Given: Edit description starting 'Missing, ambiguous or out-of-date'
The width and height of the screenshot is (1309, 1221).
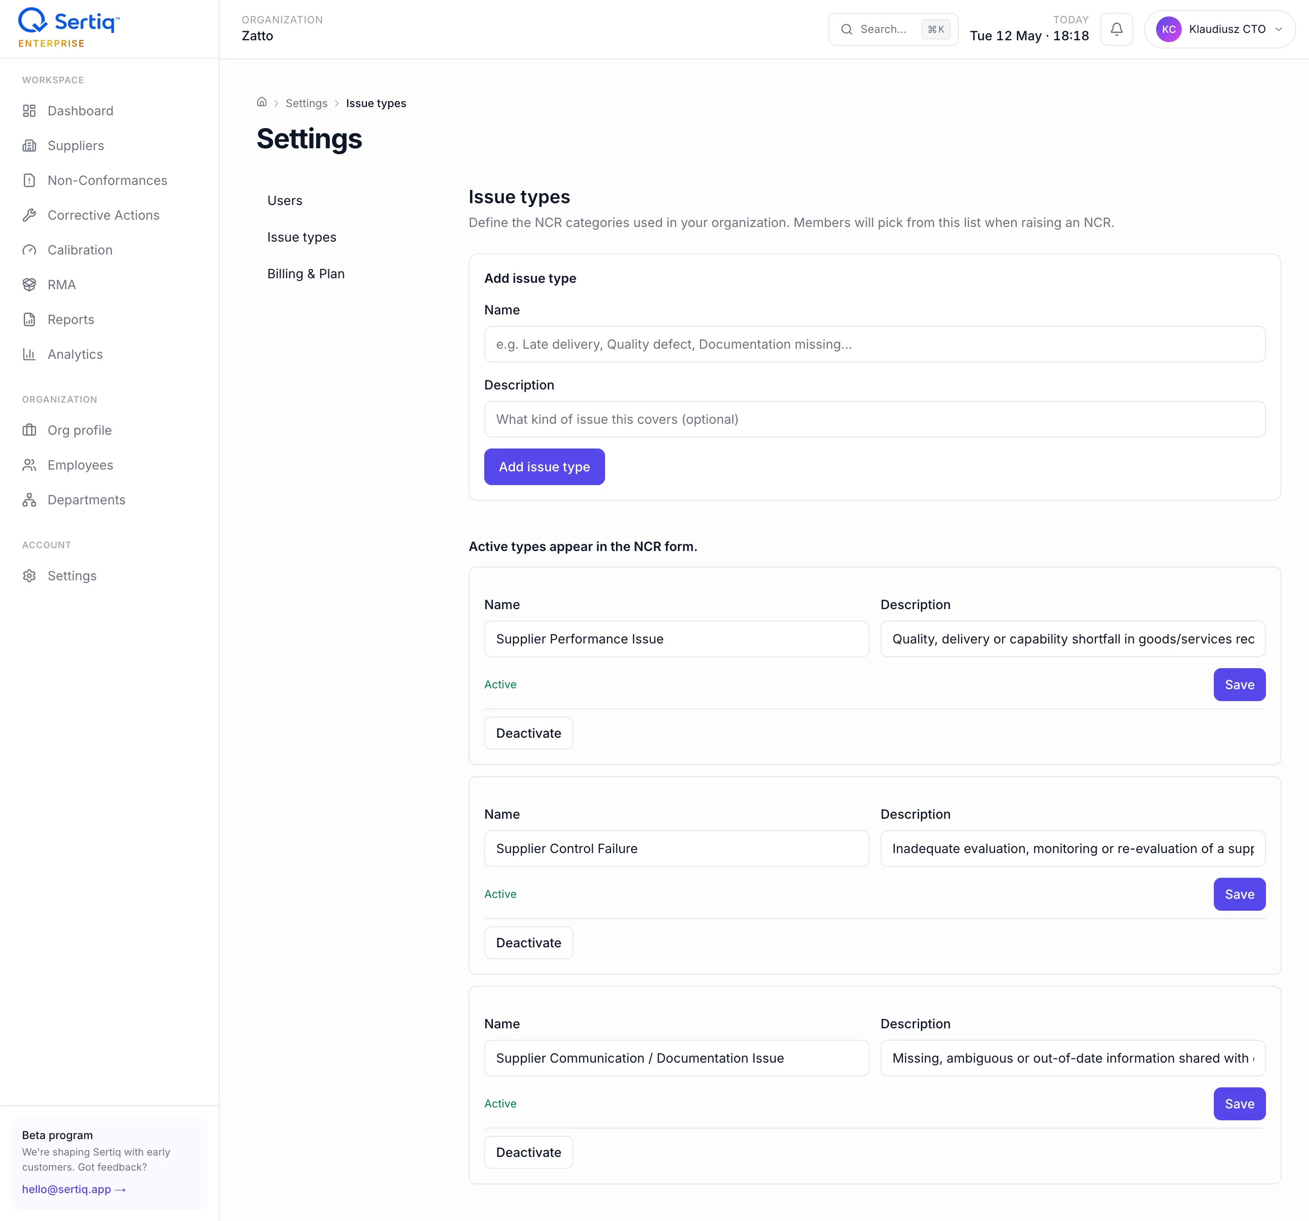Looking at the screenshot, I should coord(1072,1059).
